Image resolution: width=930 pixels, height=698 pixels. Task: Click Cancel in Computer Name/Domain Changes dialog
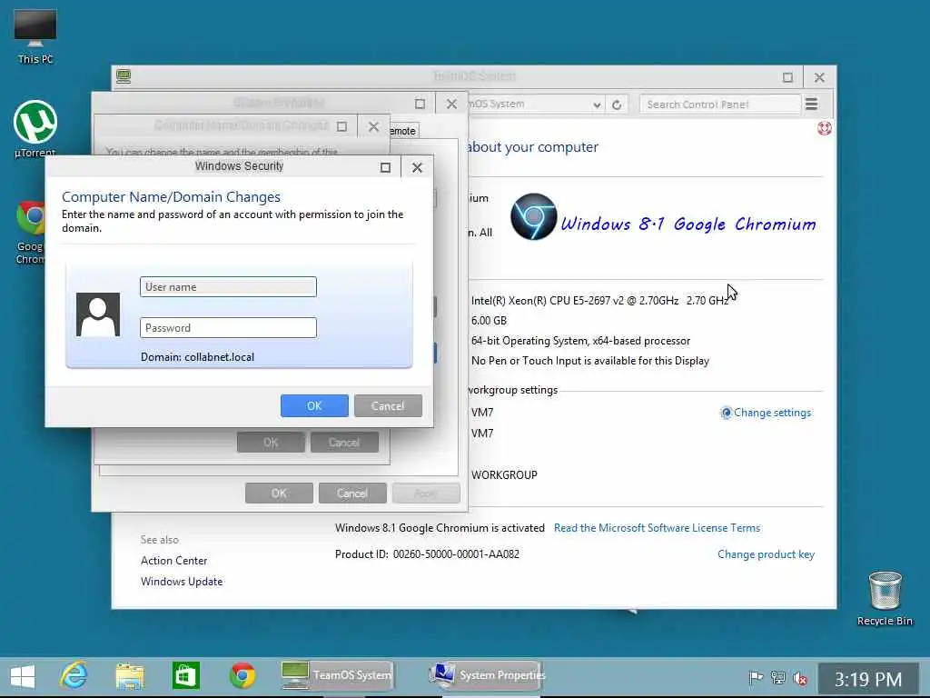[x=344, y=443]
